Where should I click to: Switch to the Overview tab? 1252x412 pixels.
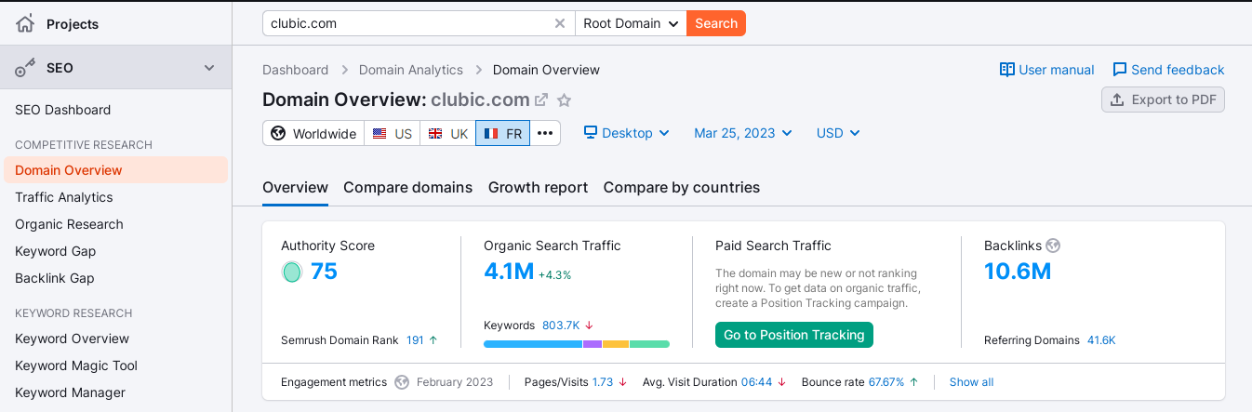point(295,187)
